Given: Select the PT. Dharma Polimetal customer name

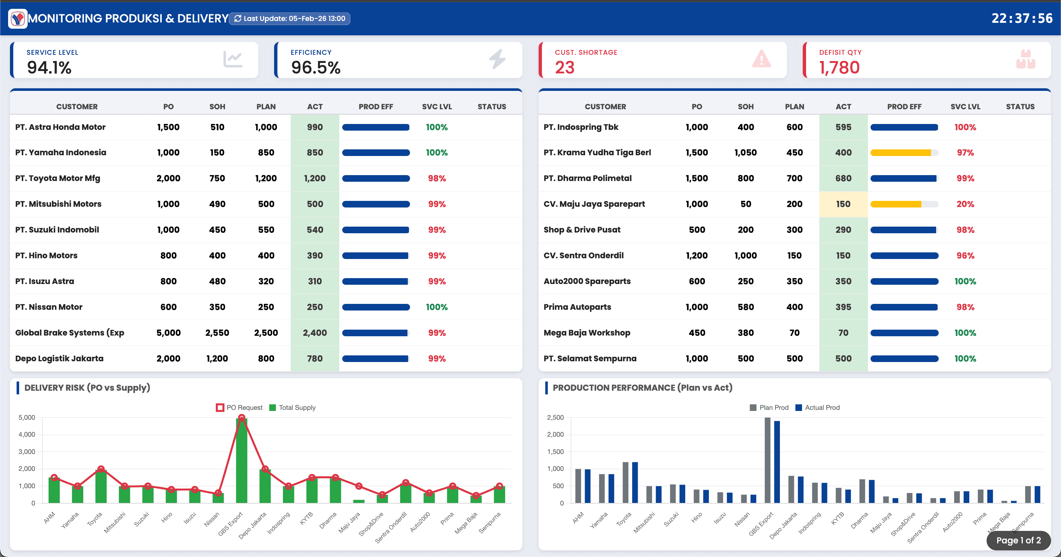Looking at the screenshot, I should coord(588,178).
